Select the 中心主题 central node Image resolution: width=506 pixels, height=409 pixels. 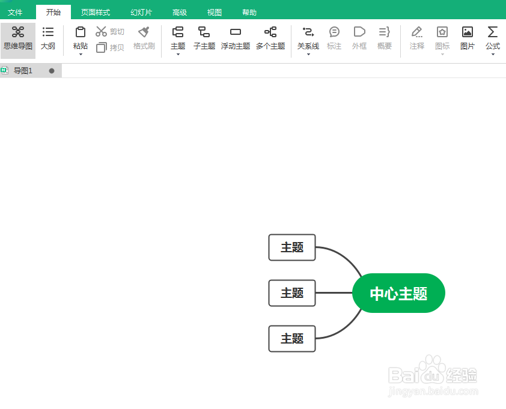pyautogui.click(x=398, y=293)
